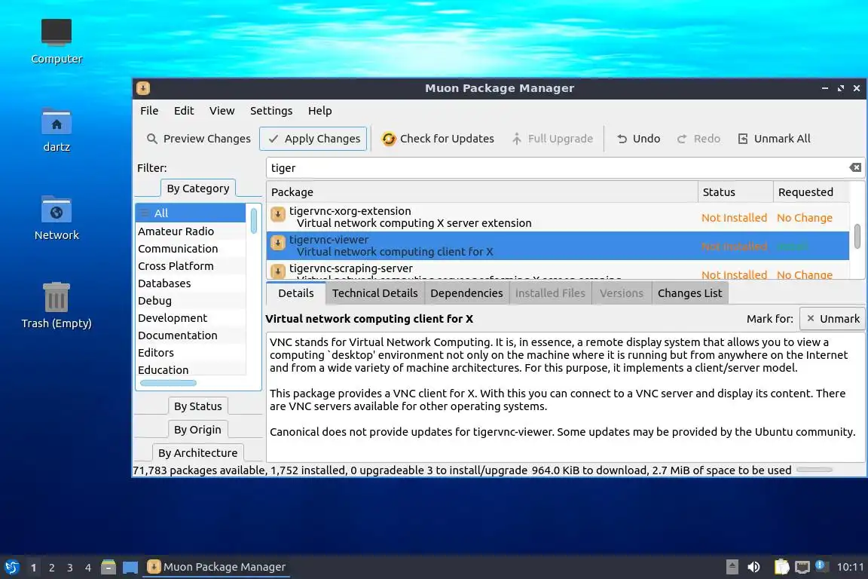
Task: Select the Education category
Action: click(x=191, y=369)
